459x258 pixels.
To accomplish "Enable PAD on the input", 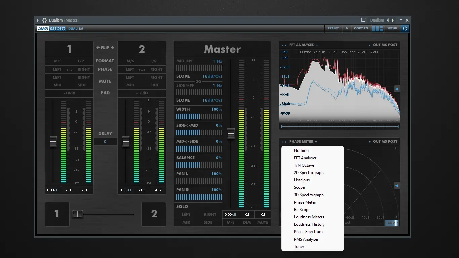I will (x=105, y=93).
